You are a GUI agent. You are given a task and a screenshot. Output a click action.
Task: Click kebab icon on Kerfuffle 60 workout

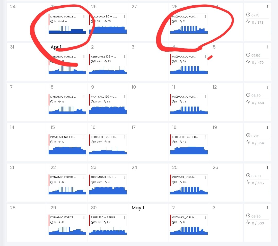[205, 137]
